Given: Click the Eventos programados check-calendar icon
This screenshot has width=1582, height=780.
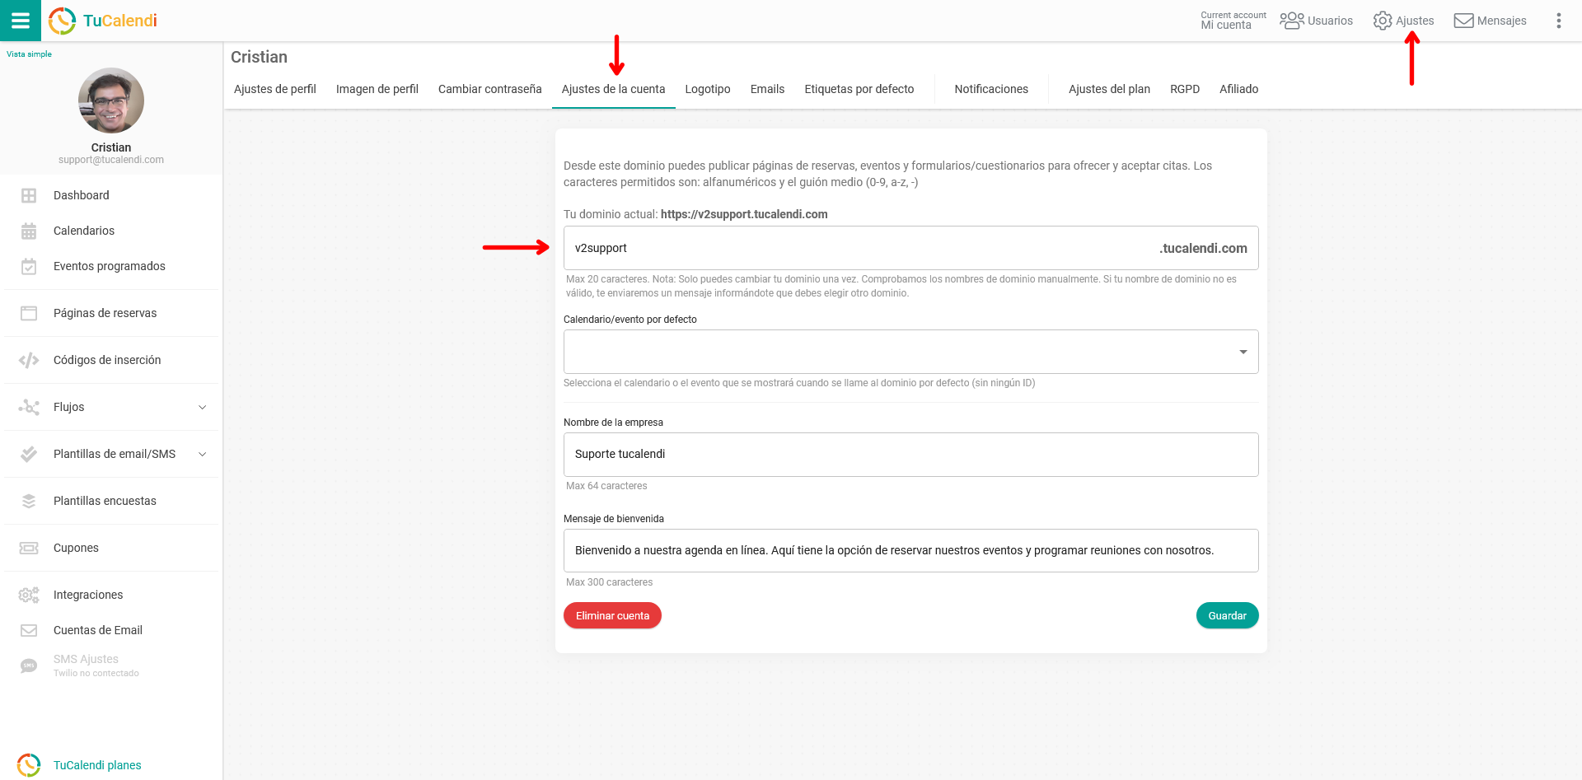Looking at the screenshot, I should click(x=29, y=266).
